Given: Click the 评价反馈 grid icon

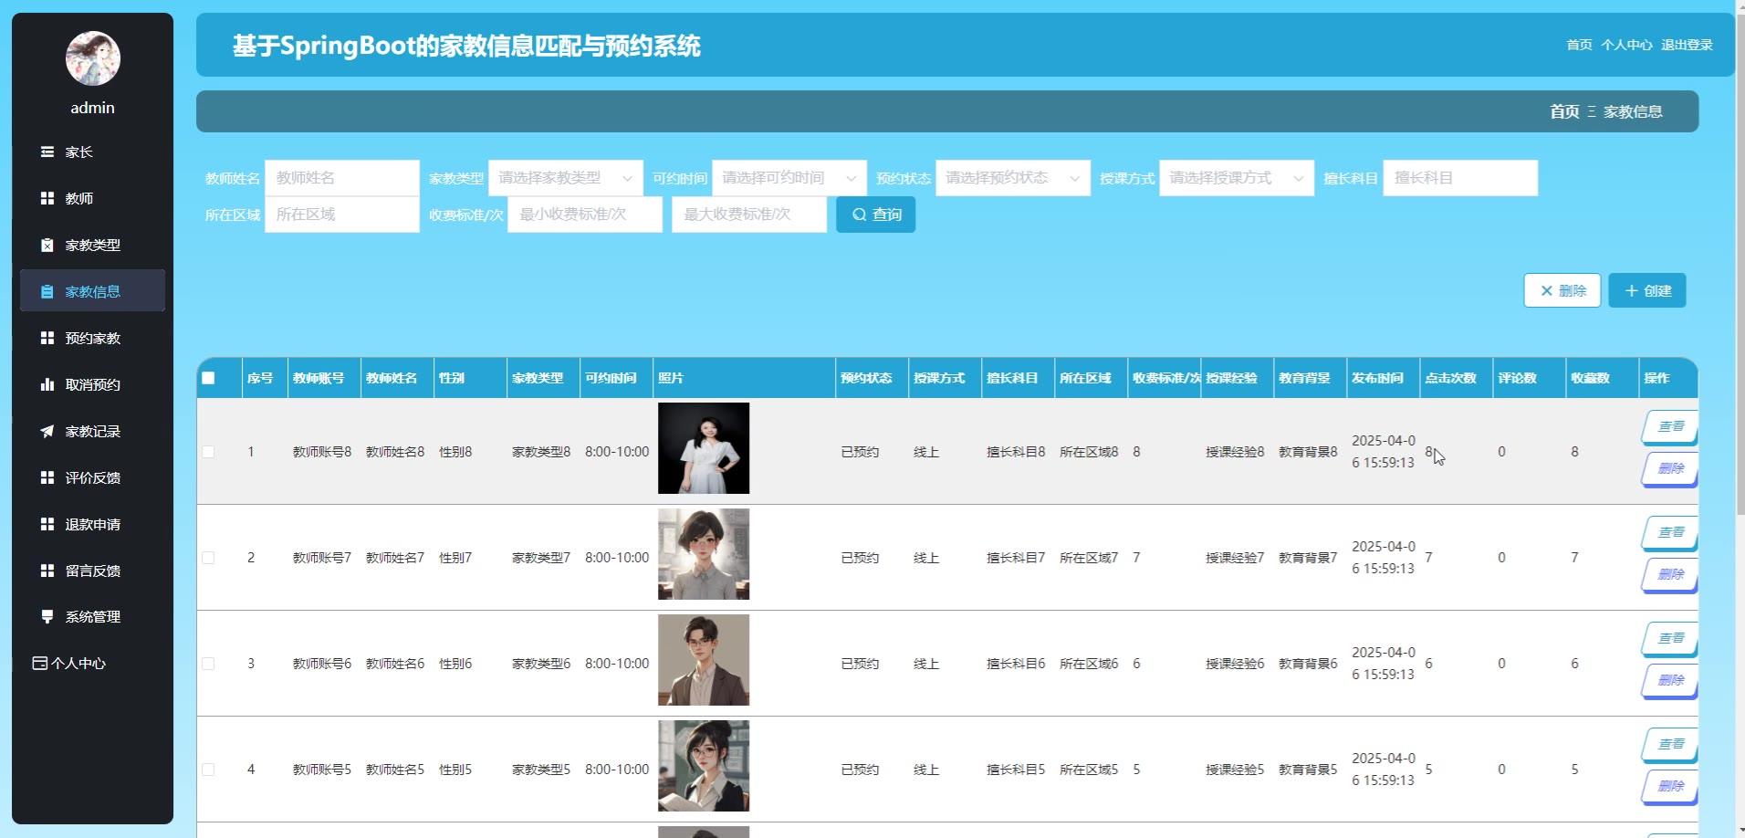Looking at the screenshot, I should 47,477.
